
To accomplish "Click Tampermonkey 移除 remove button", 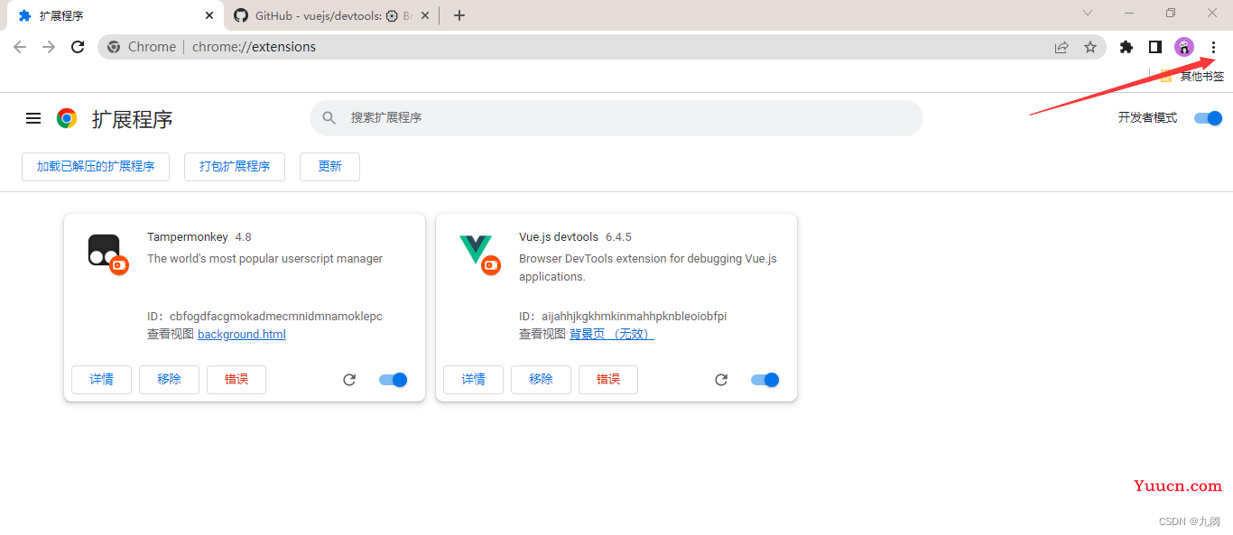I will coord(169,380).
